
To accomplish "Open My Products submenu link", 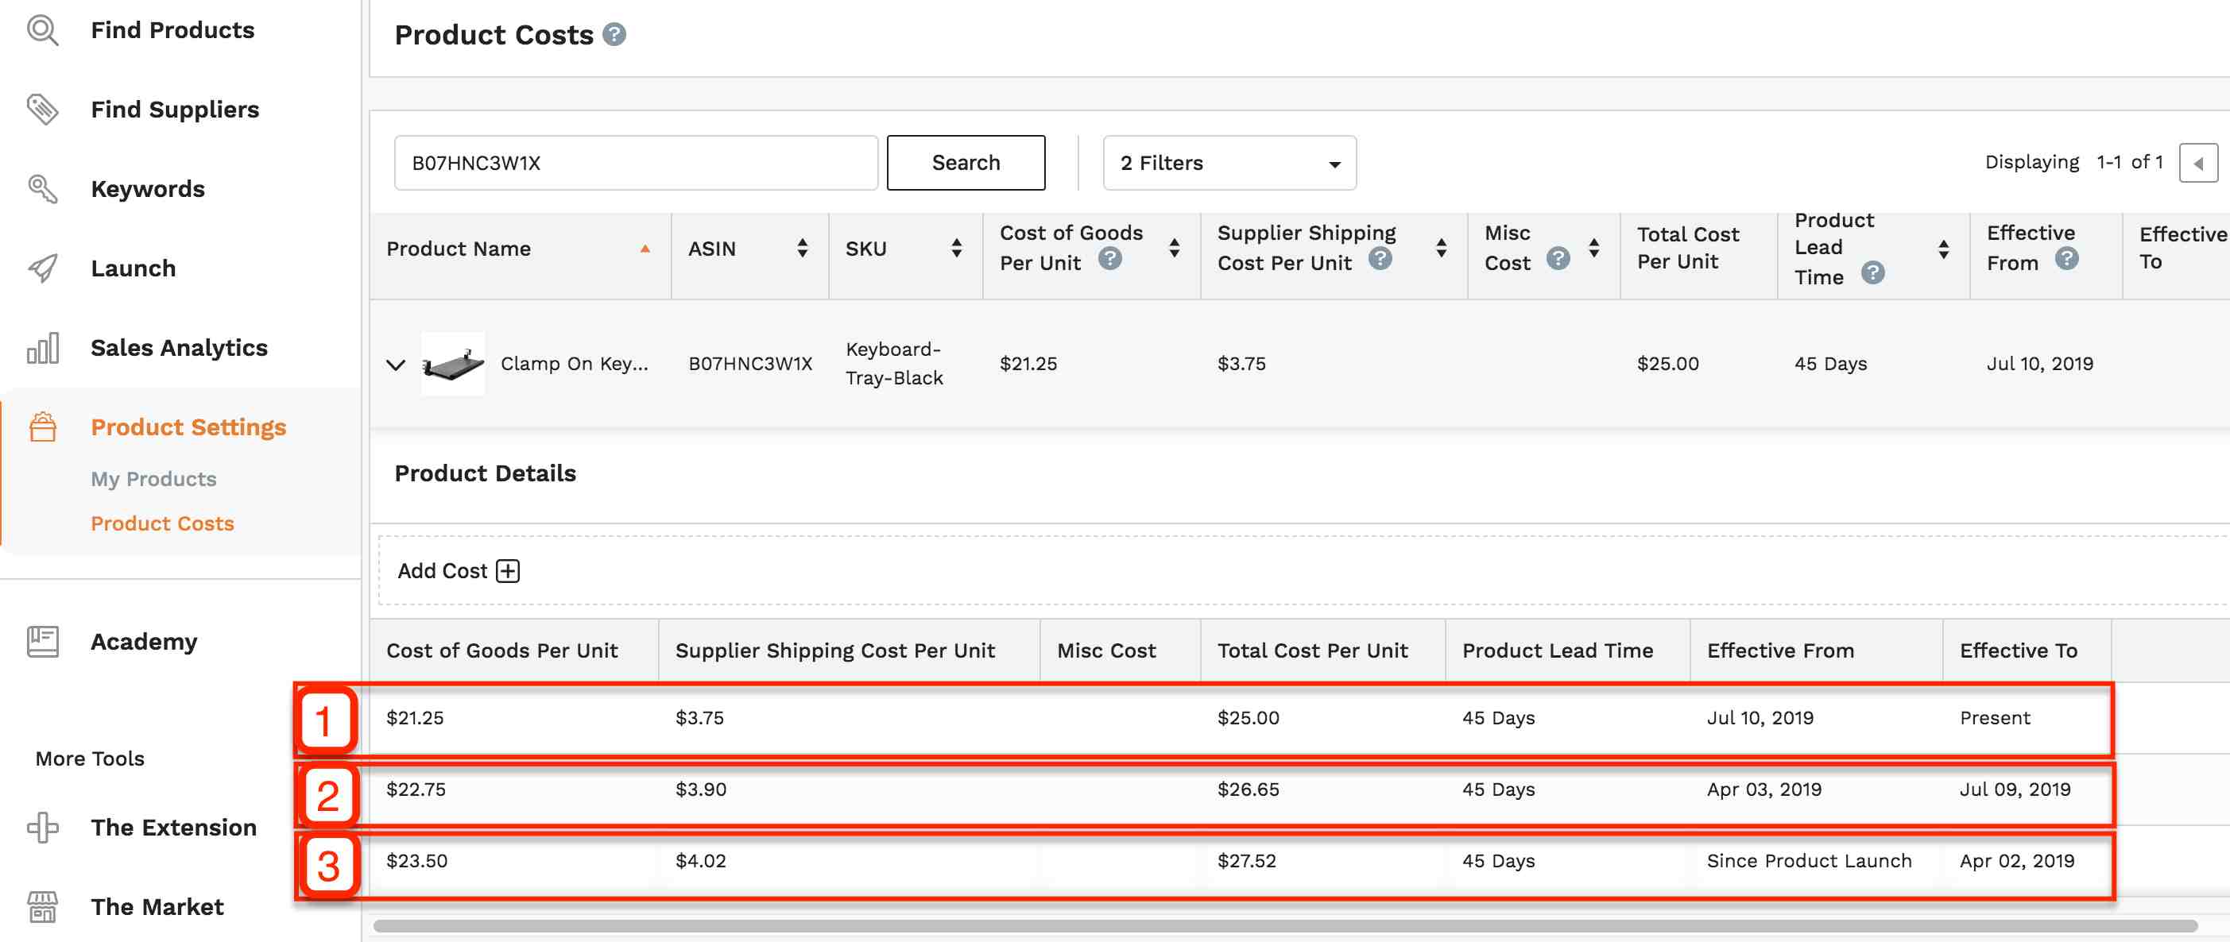I will 154,479.
